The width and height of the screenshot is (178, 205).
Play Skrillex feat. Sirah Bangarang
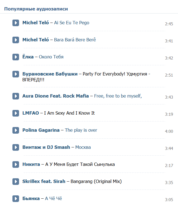point(16,182)
